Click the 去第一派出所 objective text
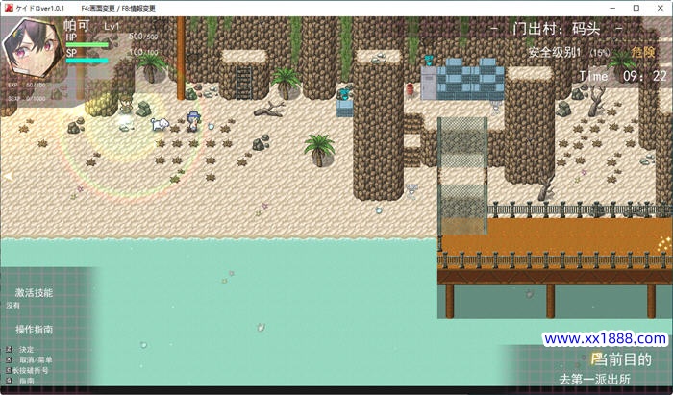This screenshot has height=395, width=673. (x=598, y=379)
